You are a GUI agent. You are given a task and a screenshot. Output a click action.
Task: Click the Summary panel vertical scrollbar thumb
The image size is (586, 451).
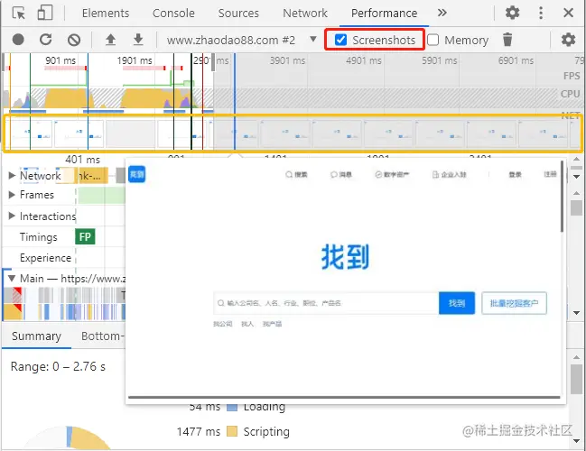pos(576,379)
